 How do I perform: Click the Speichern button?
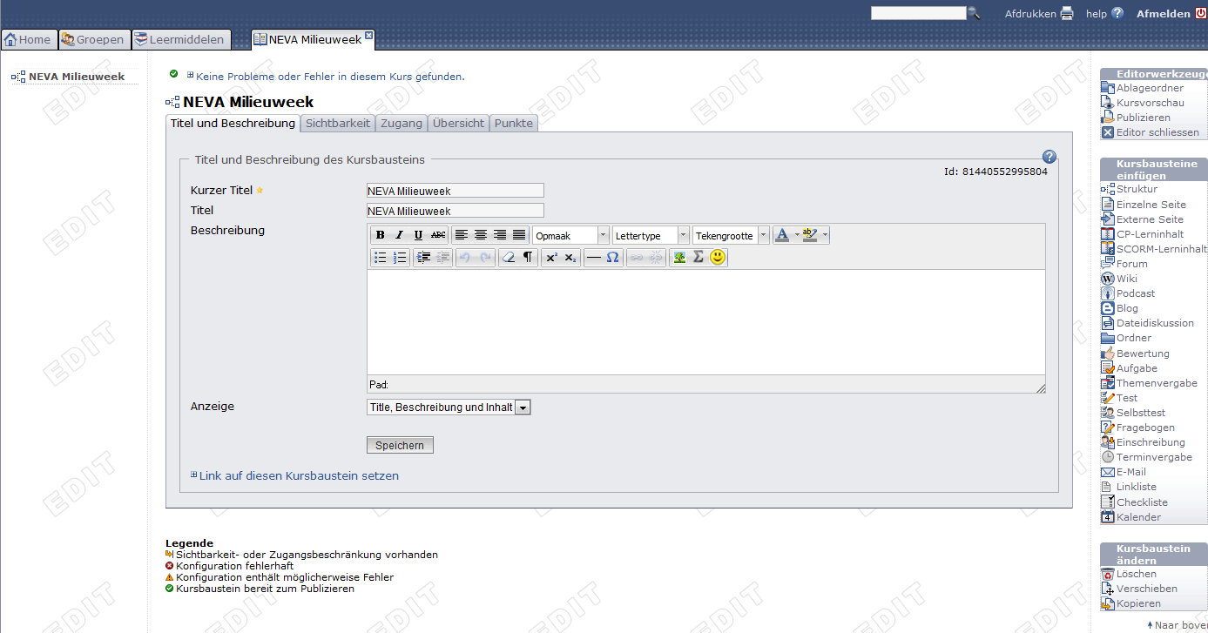400,445
